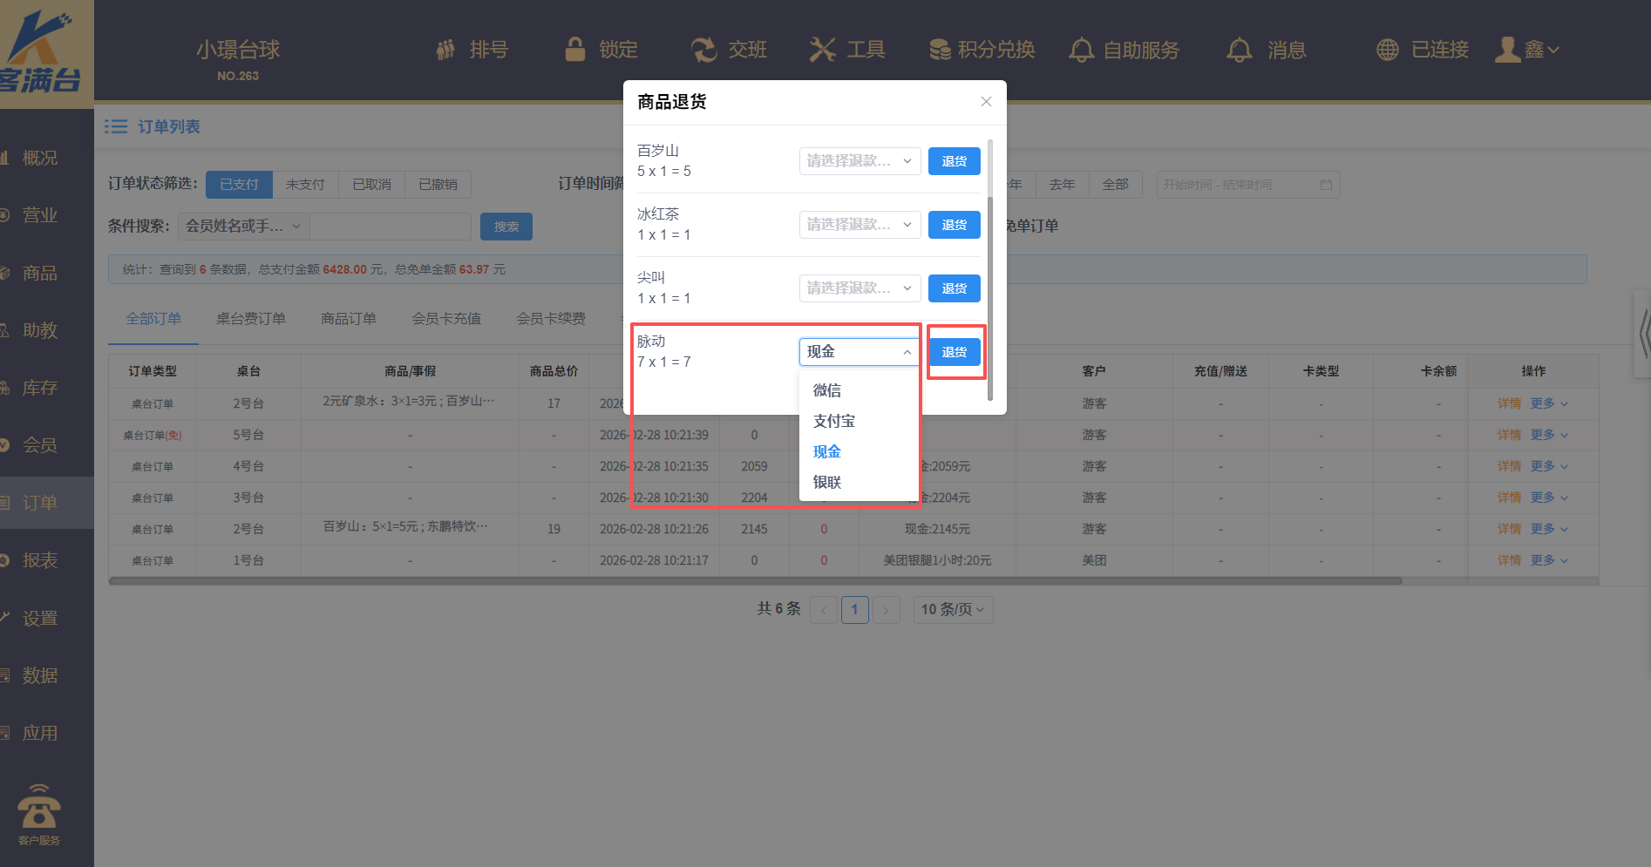Screen dimensions: 1651x867
Task: Select the 已支付 order status filter
Action: (239, 185)
